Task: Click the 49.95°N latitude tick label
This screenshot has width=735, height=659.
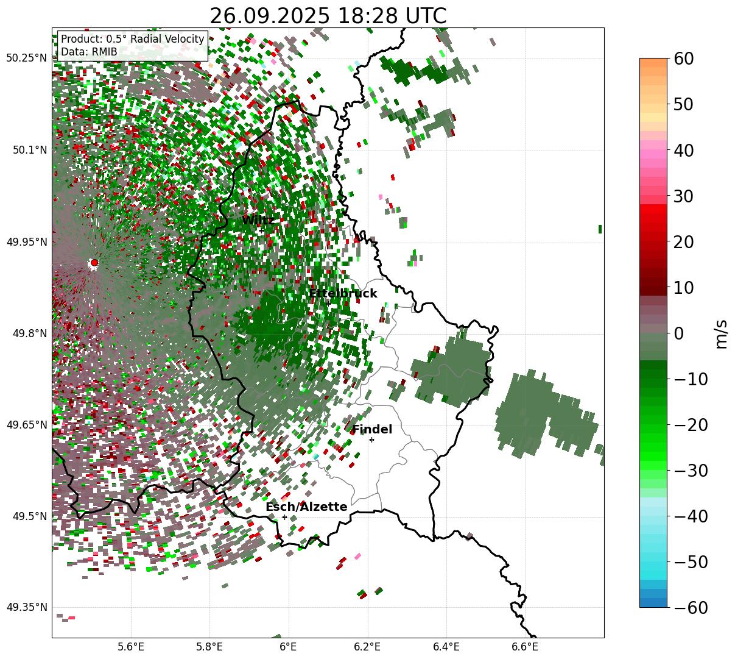Action: coord(26,242)
